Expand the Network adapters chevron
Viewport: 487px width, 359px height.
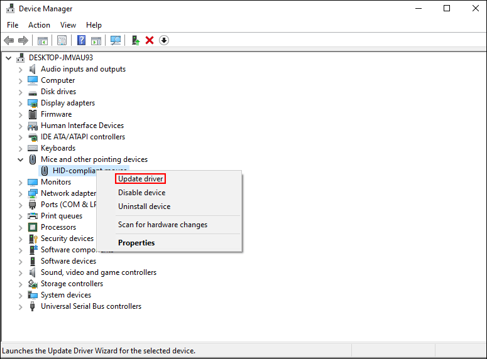click(21, 193)
